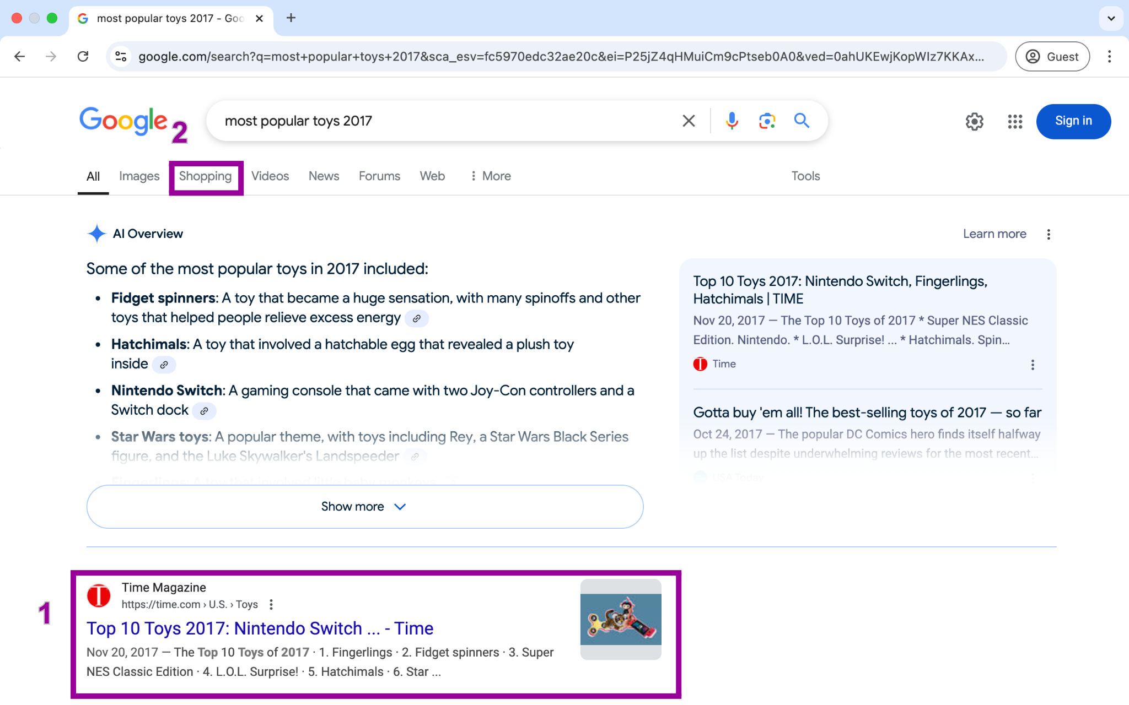This screenshot has width=1129, height=705.
Task: Click the Time result toy thumbnail
Action: tap(621, 619)
